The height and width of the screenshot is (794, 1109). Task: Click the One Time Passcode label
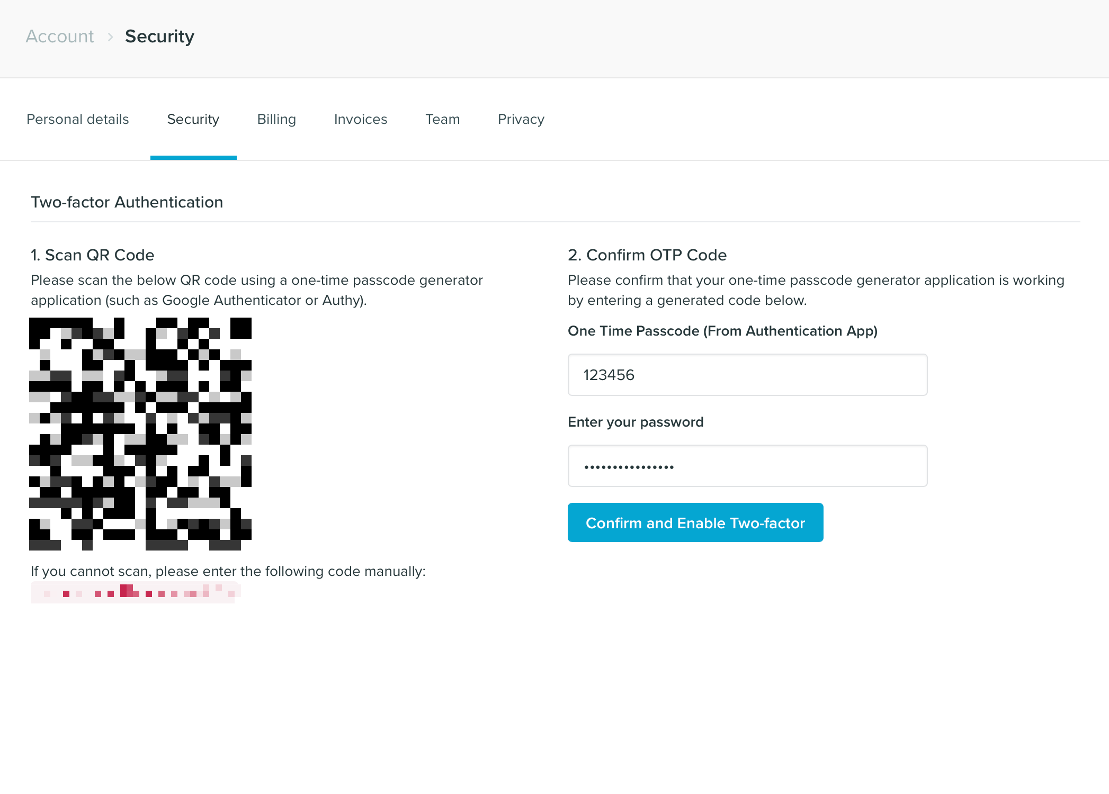(x=722, y=331)
